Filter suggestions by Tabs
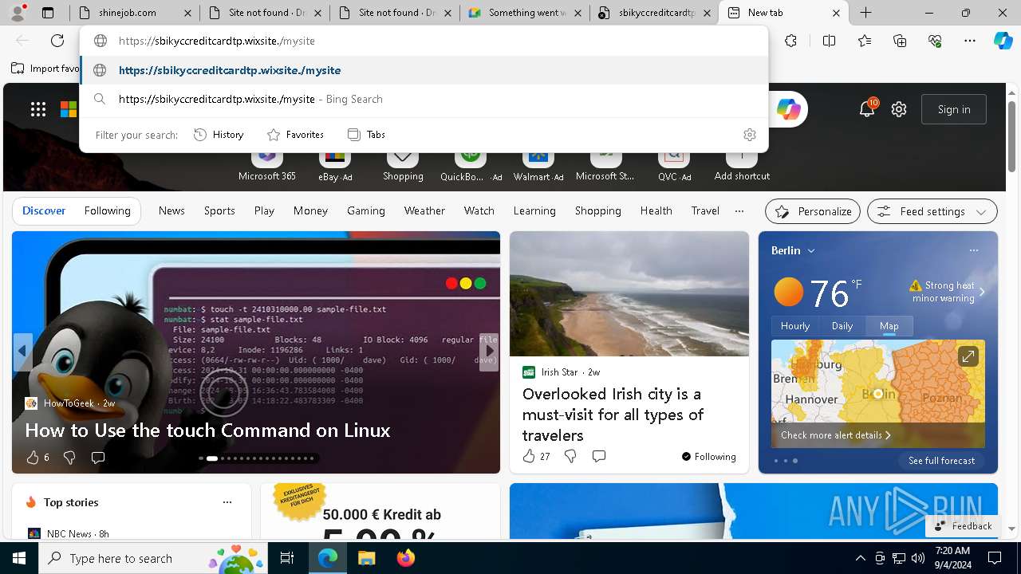 [x=366, y=135]
